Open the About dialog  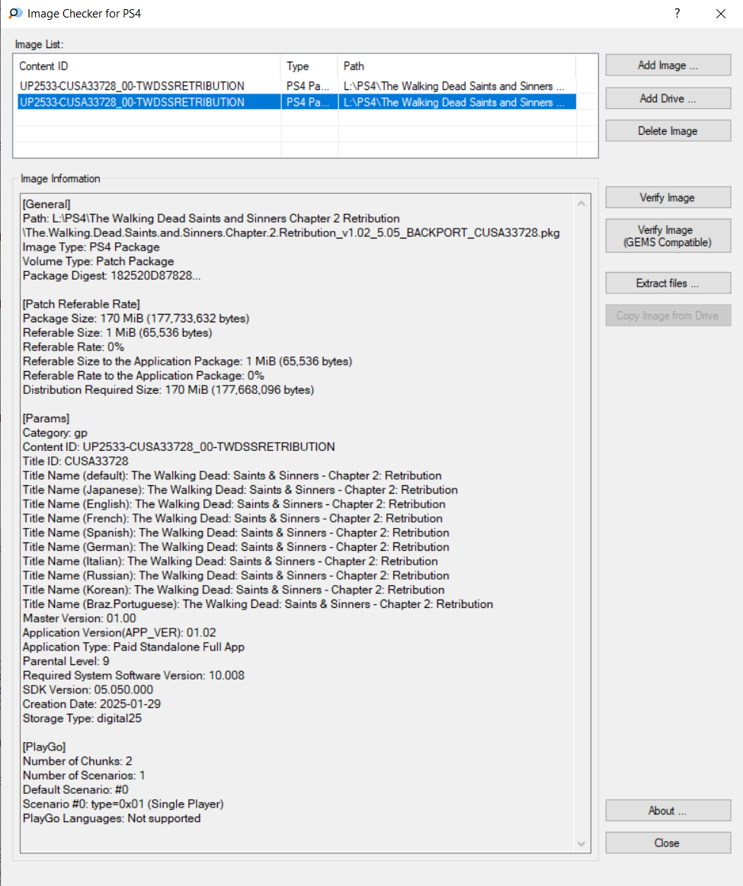(668, 811)
